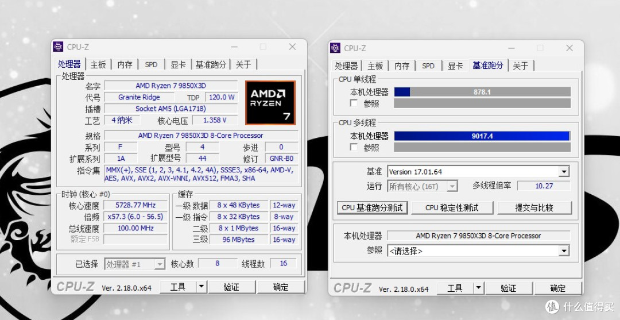Click the 什么值得买 watermark logo icon

click(x=552, y=307)
